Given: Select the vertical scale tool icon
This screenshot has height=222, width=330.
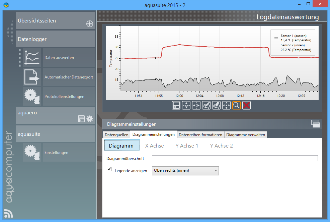Looking at the screenshot, I should [186, 105].
